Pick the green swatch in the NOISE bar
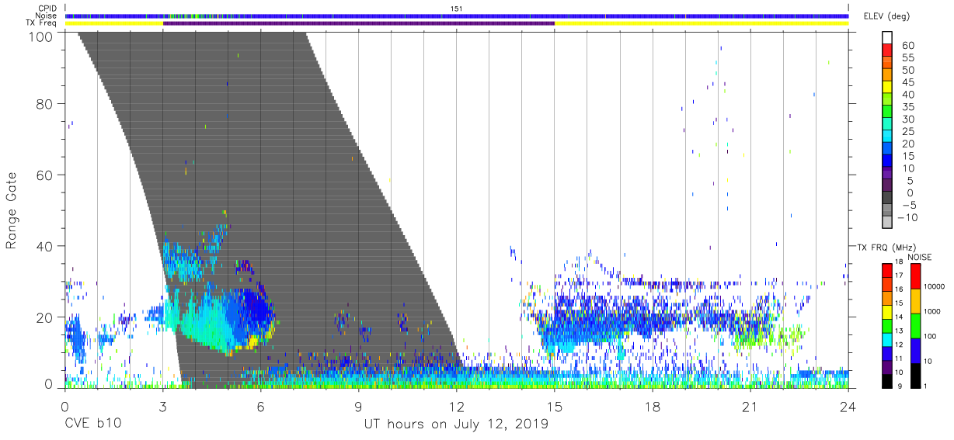This screenshot has width=954, height=440. coord(914,326)
